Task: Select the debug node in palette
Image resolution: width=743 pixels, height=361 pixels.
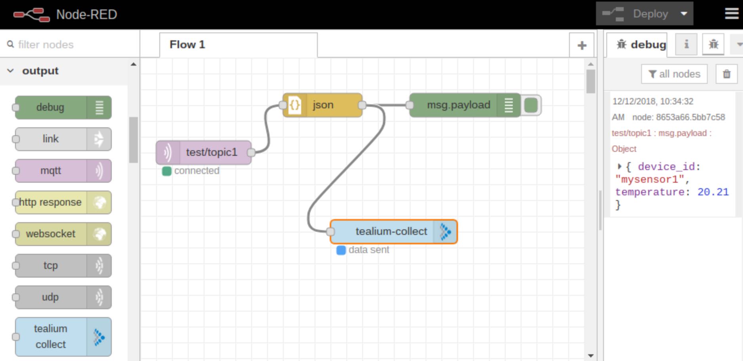Action: [x=63, y=107]
